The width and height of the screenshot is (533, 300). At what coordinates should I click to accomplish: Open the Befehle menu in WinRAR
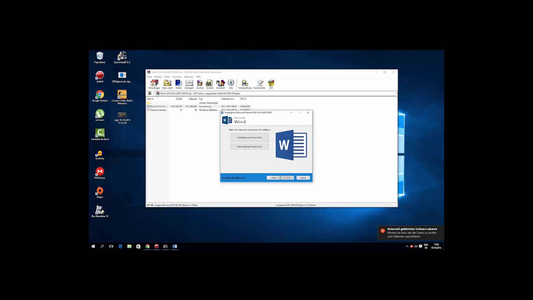click(158, 77)
